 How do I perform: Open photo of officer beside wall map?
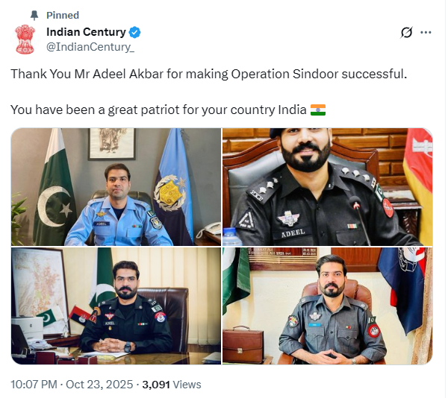116,306
